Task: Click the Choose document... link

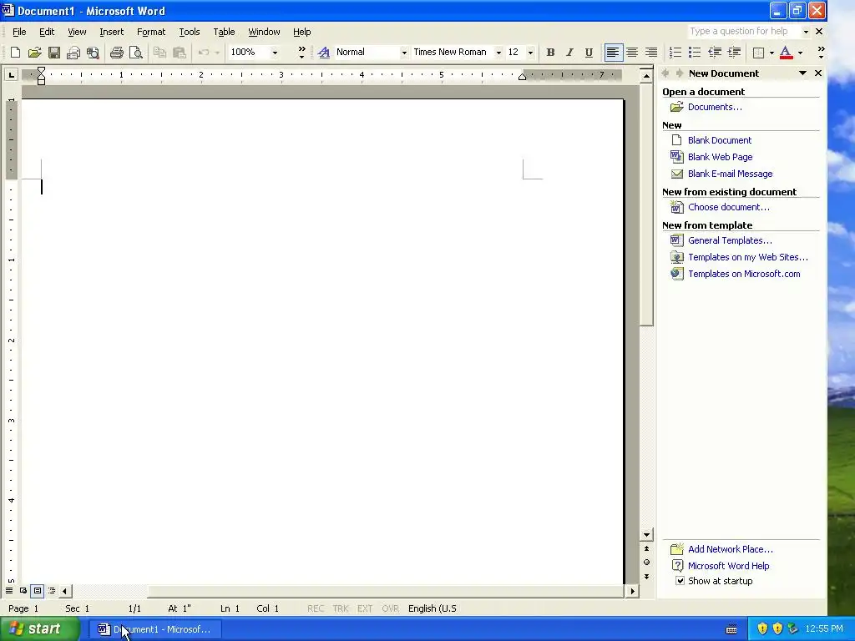Action: [728, 207]
